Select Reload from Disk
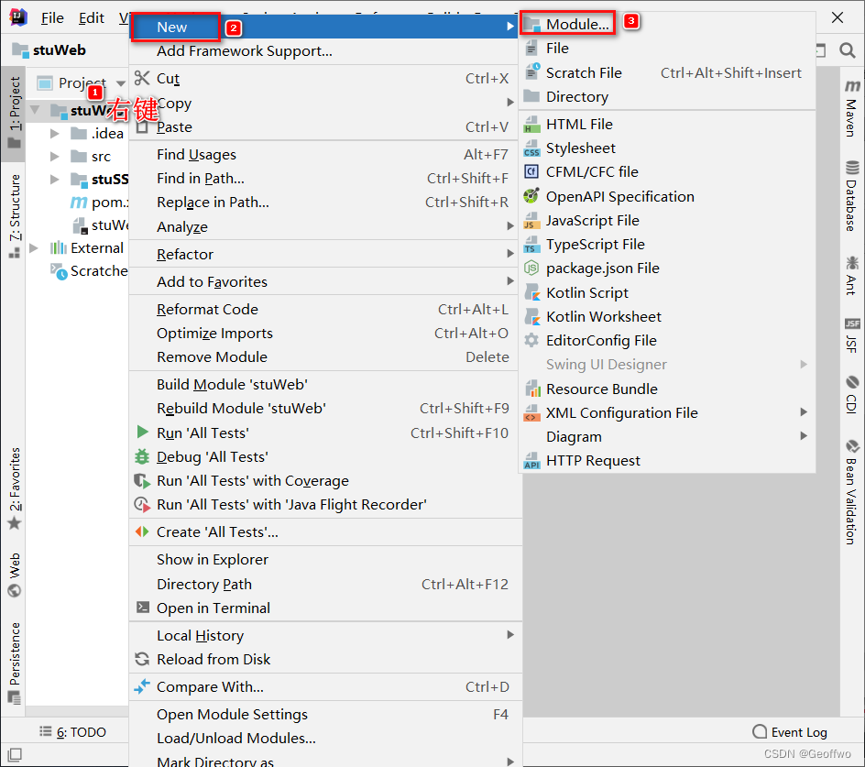Screen dimensions: 865x767 tap(325, 660)
